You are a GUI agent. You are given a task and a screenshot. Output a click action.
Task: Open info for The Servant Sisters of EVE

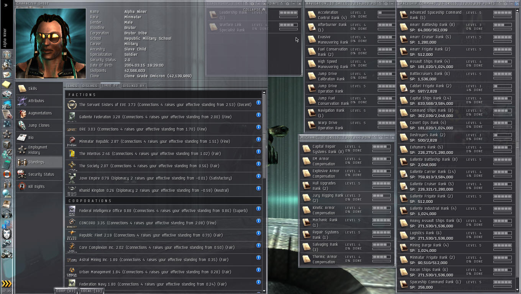(259, 103)
